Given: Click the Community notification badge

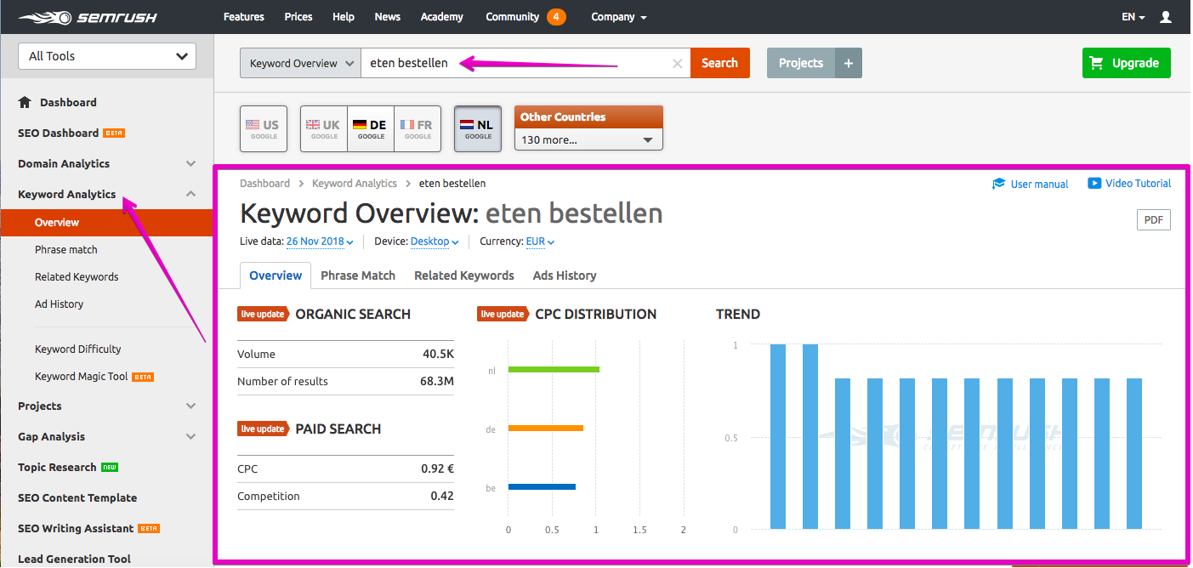Looking at the screenshot, I should pyautogui.click(x=556, y=17).
